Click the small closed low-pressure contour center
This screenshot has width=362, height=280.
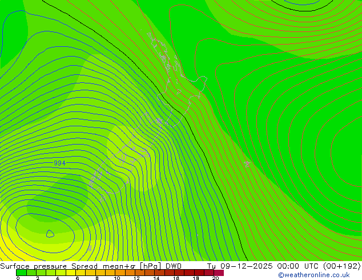tap(50, 234)
